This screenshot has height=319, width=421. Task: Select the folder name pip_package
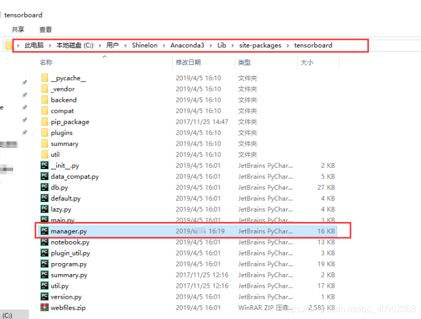point(70,122)
